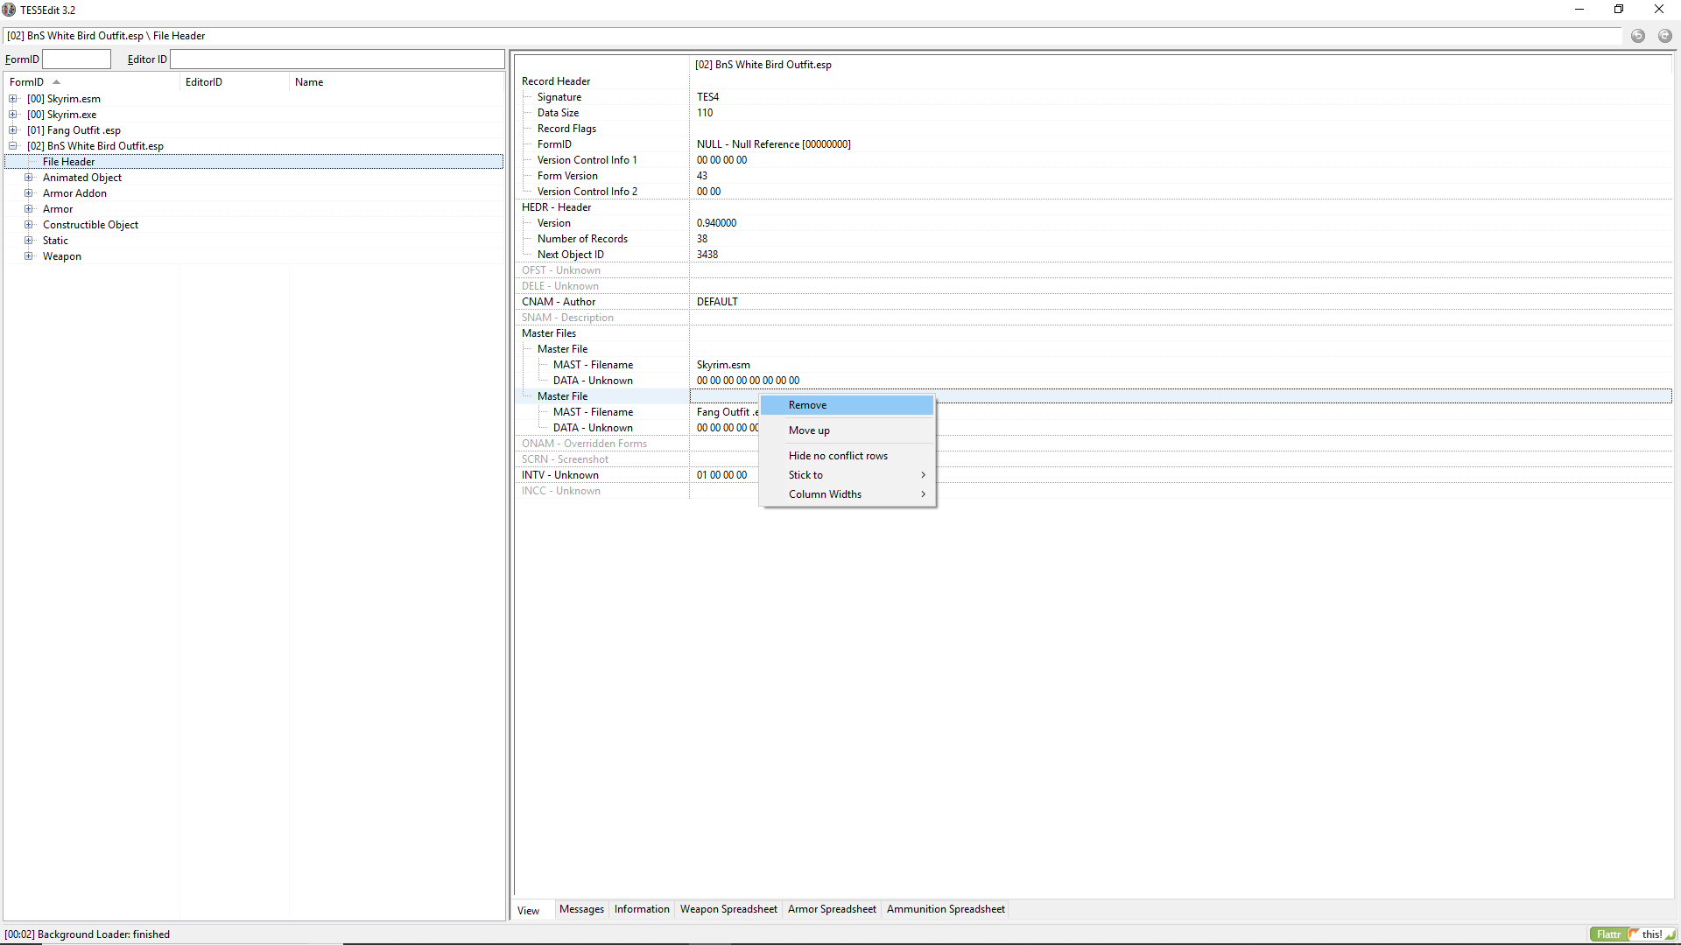This screenshot has width=1681, height=945.
Task: Open the Information tab
Action: tap(642, 909)
